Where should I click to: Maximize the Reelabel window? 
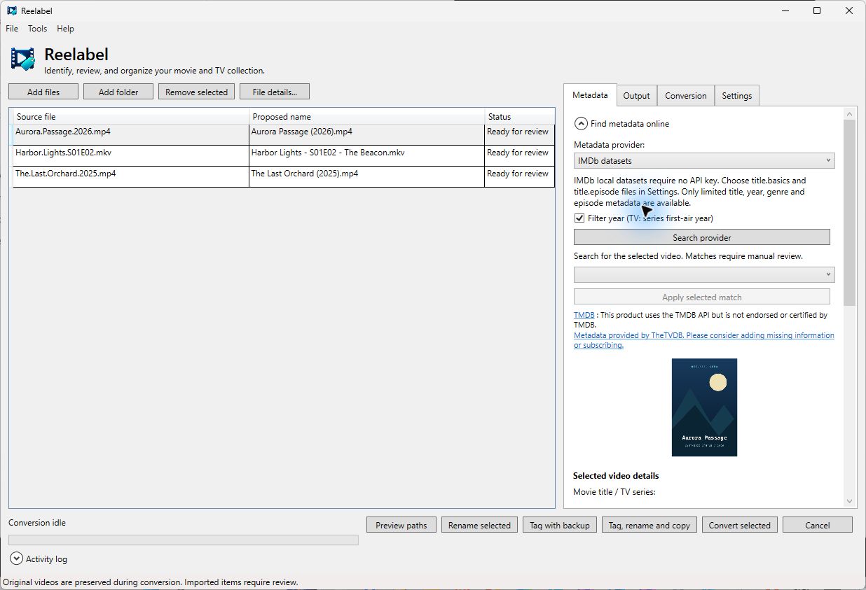point(817,10)
